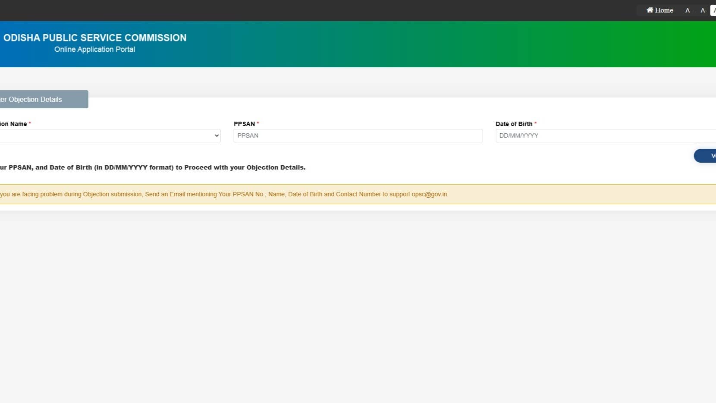Viewport: 716px width, 403px height.
Task: Click the dropdown arrow of the name select
Action: pos(217,135)
